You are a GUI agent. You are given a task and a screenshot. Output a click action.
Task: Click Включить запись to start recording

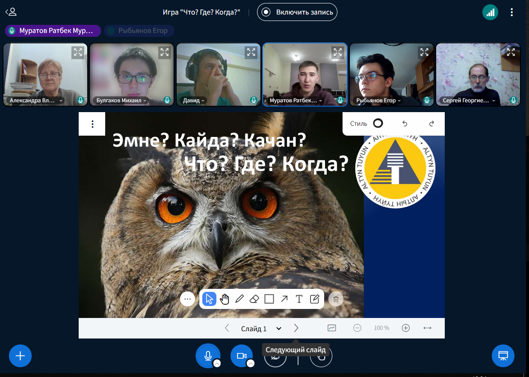[x=297, y=12]
